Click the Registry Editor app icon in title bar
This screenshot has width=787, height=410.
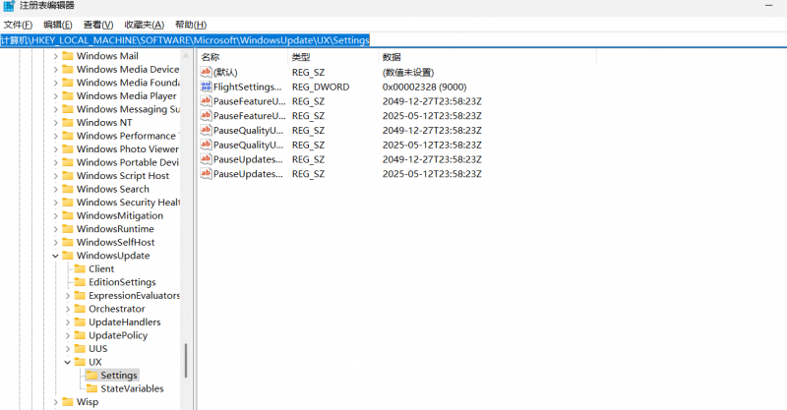[x=9, y=6]
